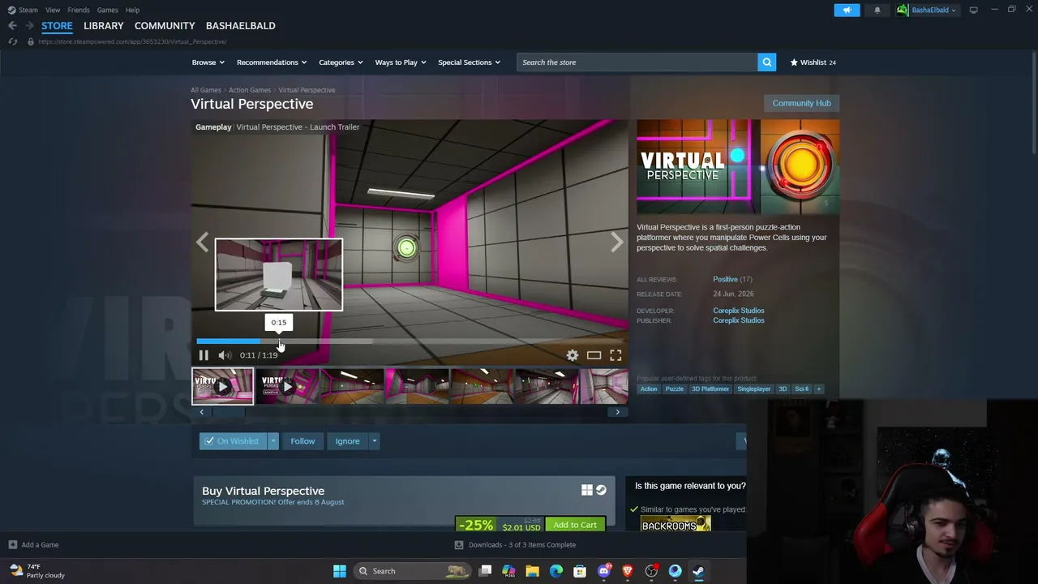This screenshot has width=1038, height=584.
Task: Click the 3D Platformer tag
Action: click(710, 389)
